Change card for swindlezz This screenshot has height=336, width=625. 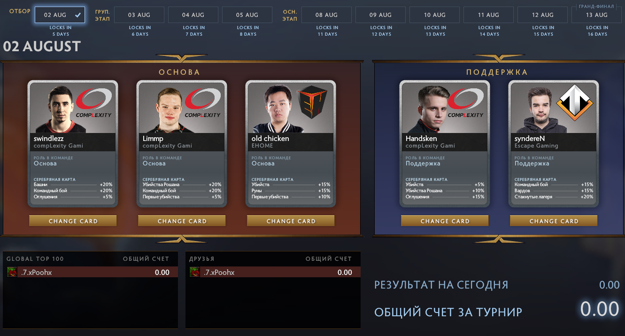pyautogui.click(x=73, y=221)
